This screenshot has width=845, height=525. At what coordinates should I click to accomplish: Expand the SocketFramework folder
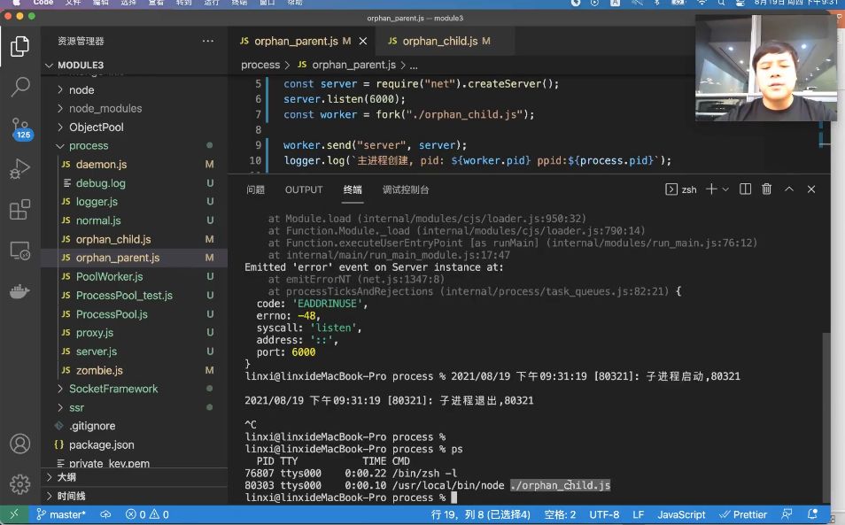tap(113, 389)
